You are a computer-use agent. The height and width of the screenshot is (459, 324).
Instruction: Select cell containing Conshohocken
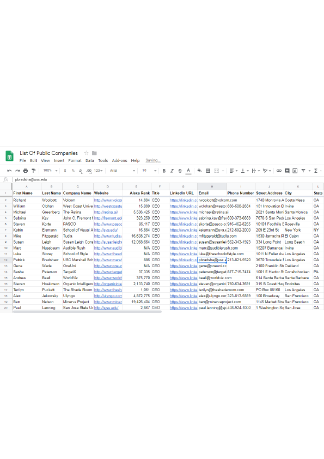[298, 271]
